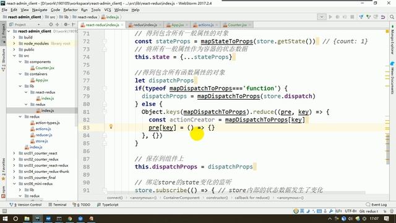Open the Terminal tool window

tap(58, 204)
